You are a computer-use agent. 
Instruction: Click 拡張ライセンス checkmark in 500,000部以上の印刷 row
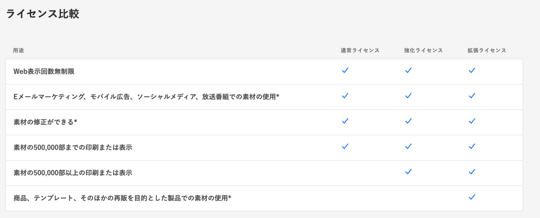472,172
